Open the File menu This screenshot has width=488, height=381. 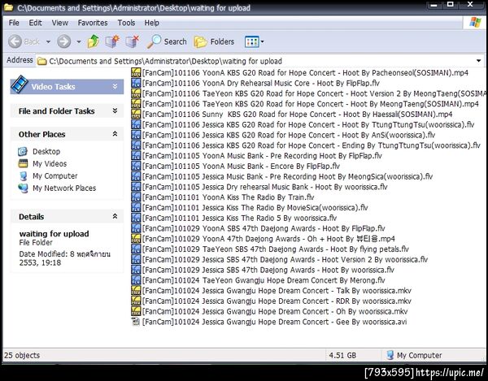[14, 23]
